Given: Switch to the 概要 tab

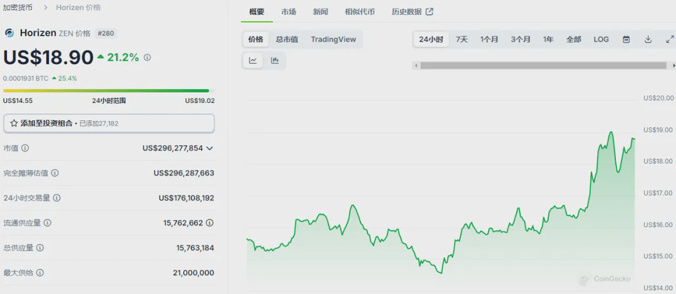Looking at the screenshot, I should coord(257,12).
